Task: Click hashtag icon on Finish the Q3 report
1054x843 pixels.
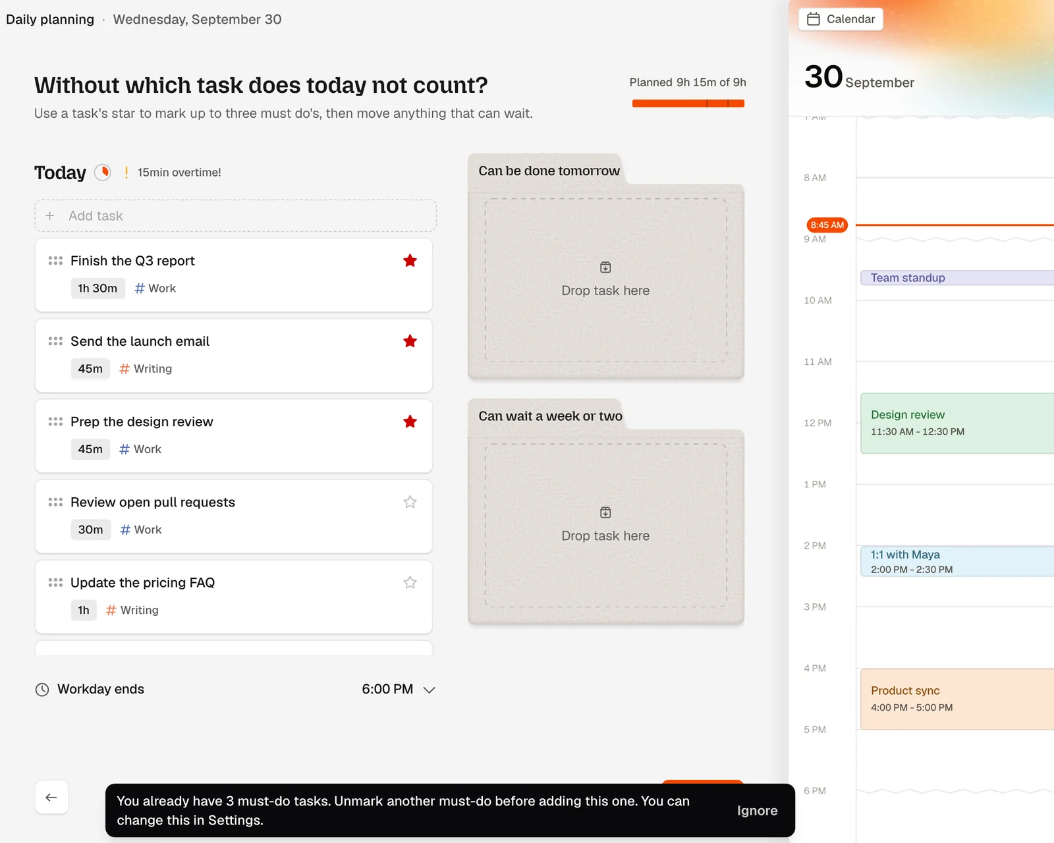Action: 140,288
